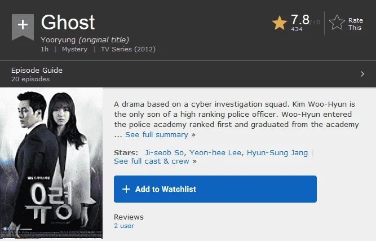Open the 2 user reviews link

click(124, 226)
